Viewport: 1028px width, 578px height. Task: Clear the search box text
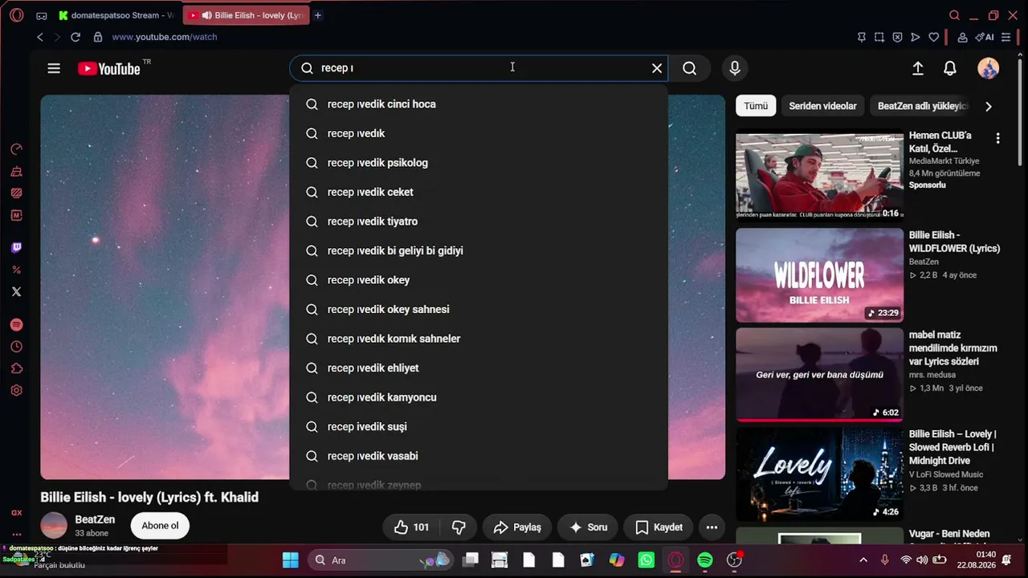(x=657, y=68)
